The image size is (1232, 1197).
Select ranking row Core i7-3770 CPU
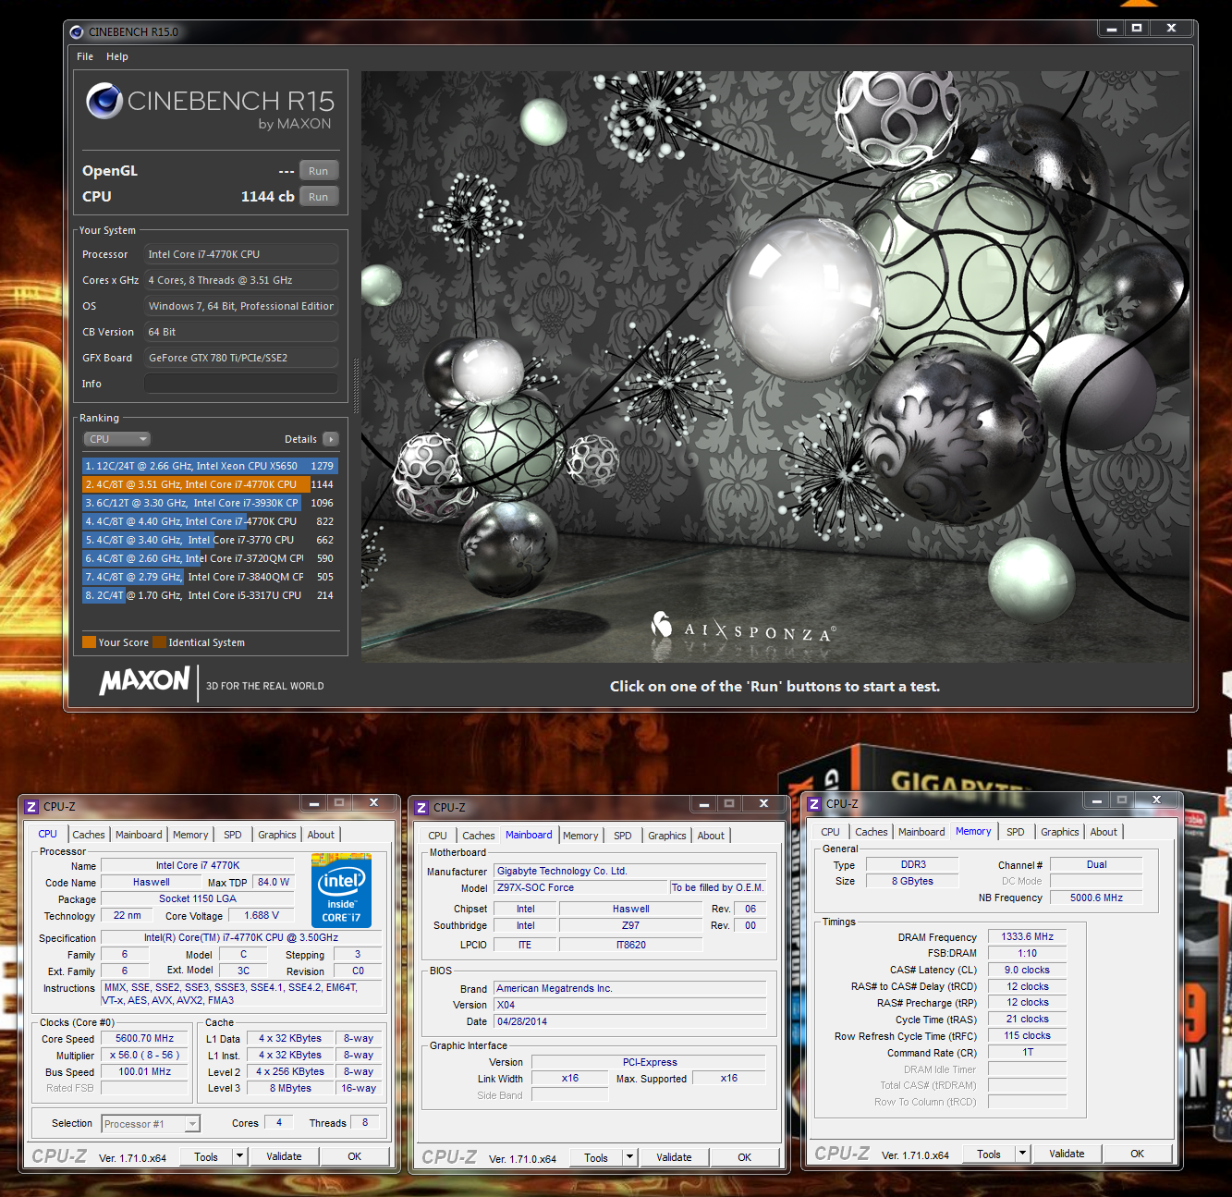(210, 540)
